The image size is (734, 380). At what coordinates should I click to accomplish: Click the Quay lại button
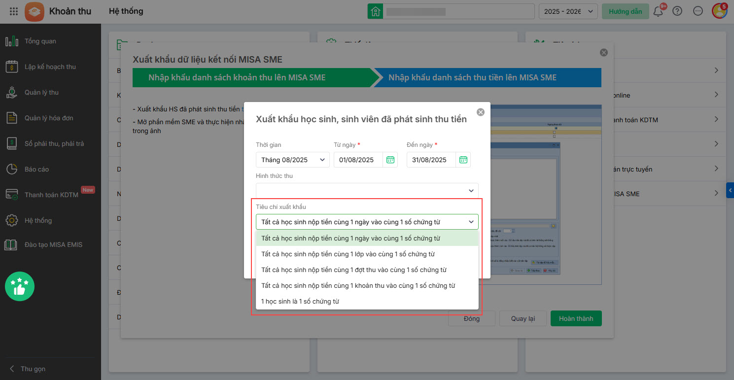(x=523, y=318)
